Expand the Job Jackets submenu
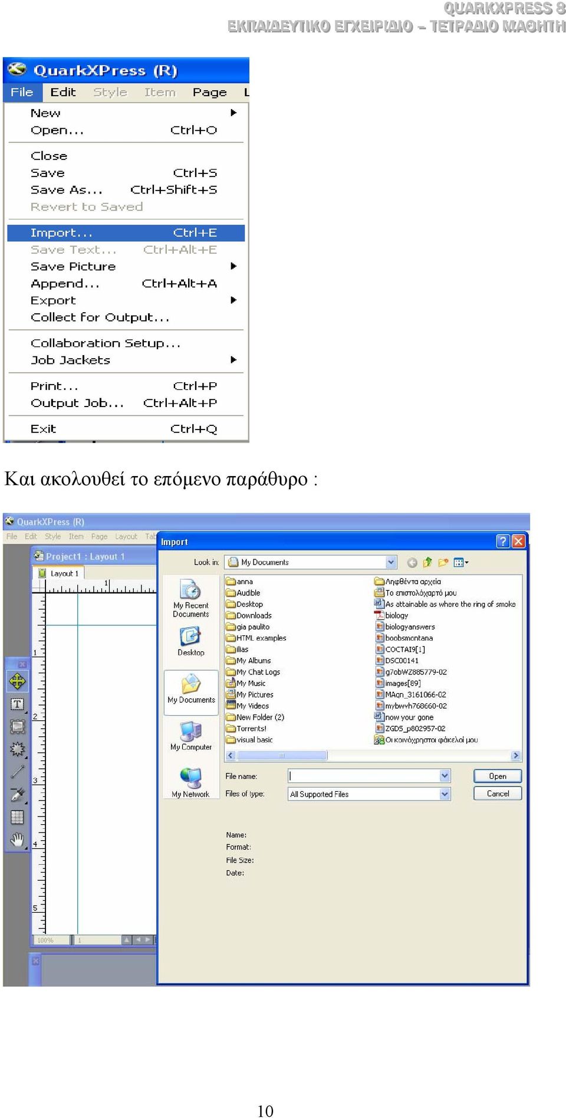566x1118 pixels. click(233, 360)
